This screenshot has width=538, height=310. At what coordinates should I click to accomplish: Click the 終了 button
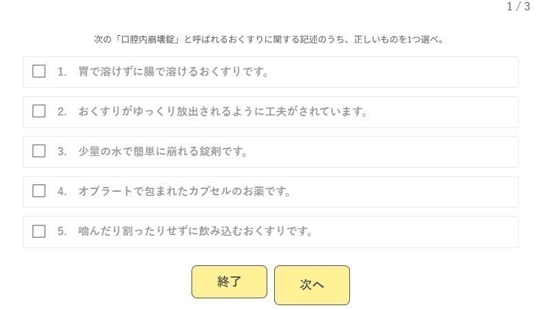[229, 282]
